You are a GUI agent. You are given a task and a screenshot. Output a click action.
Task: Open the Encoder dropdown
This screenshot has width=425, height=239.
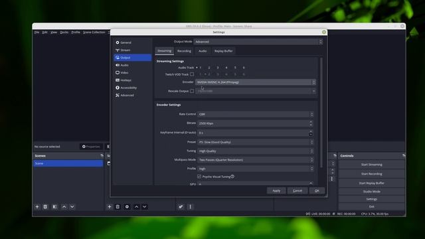(x=255, y=82)
